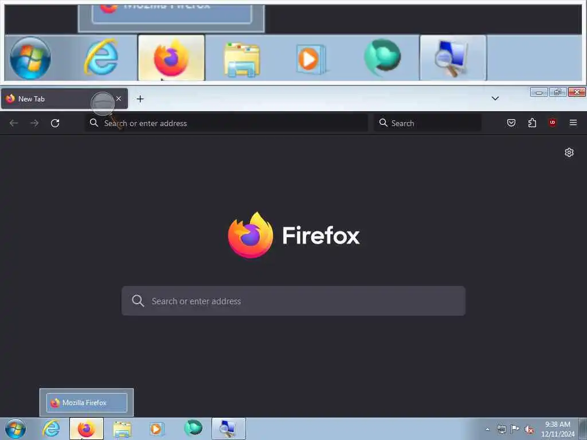Close the New Tab tab
Image resolution: width=587 pixels, height=440 pixels.
[x=119, y=99]
